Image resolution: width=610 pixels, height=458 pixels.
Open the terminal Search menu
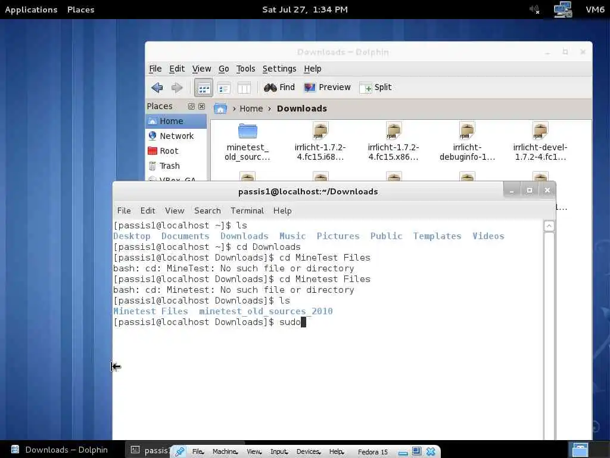(207, 211)
